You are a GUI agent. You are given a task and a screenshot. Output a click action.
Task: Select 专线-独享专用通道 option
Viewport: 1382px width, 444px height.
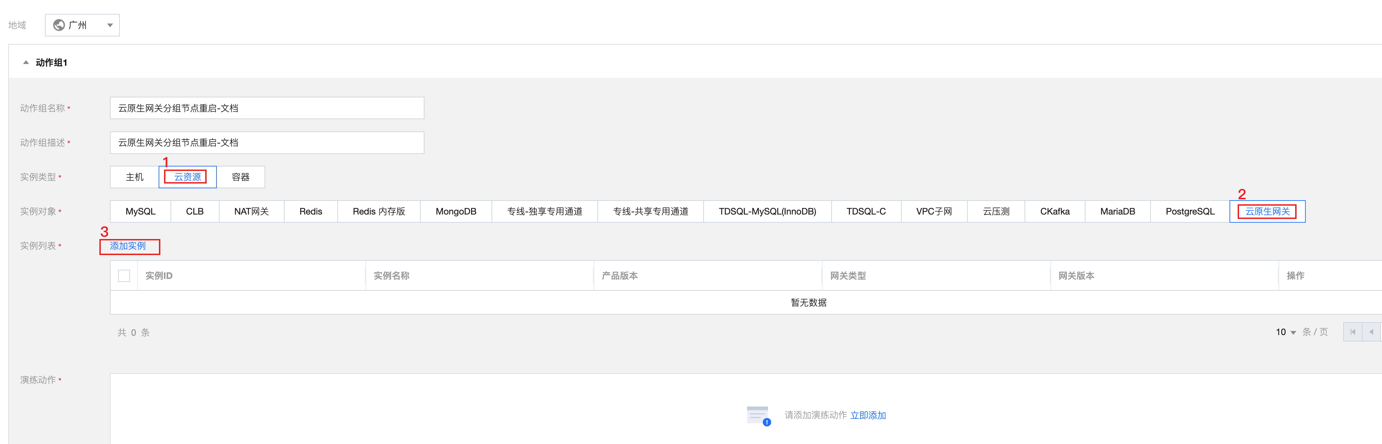coord(545,211)
